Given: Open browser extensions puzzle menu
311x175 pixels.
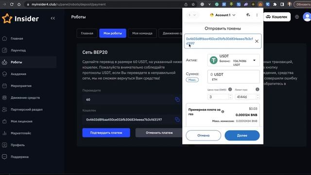Looking at the screenshot, I should point(275,4).
